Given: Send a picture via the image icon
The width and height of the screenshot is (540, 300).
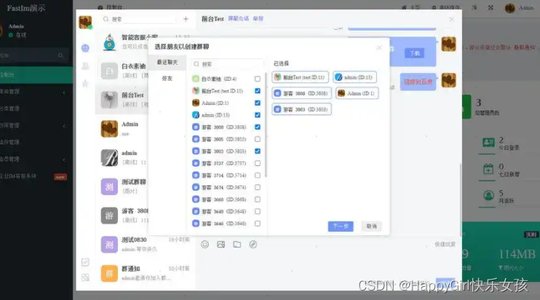Looking at the screenshot, I should point(221,245).
